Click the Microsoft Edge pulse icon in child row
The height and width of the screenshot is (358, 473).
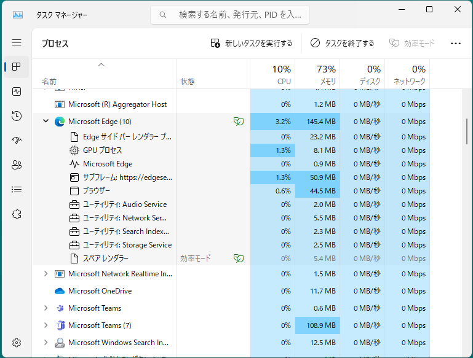pos(74,164)
